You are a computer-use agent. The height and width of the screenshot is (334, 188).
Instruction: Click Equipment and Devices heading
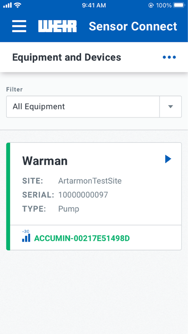[67, 57]
